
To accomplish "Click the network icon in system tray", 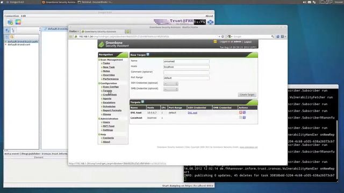I will 314,2.
